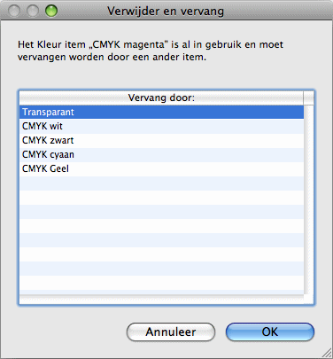
Task: Pick CMYK zwart as replacement color
Action: 161,141
